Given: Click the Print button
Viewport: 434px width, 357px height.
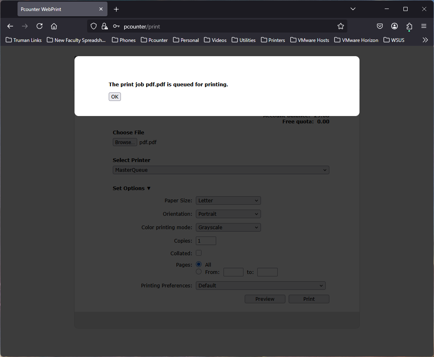Looking at the screenshot, I should (x=309, y=299).
